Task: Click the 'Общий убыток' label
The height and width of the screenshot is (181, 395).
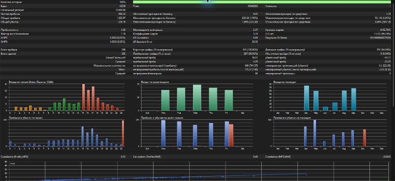Action: click(x=9, y=22)
